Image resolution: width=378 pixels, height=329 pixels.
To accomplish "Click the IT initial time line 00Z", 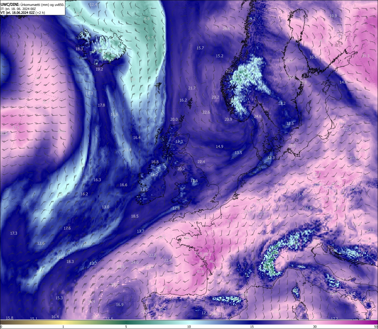I will point(18,9).
